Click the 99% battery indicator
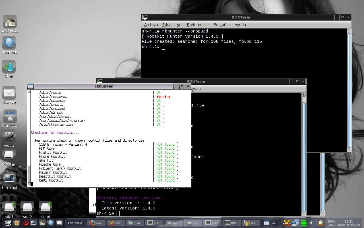 tap(331, 221)
